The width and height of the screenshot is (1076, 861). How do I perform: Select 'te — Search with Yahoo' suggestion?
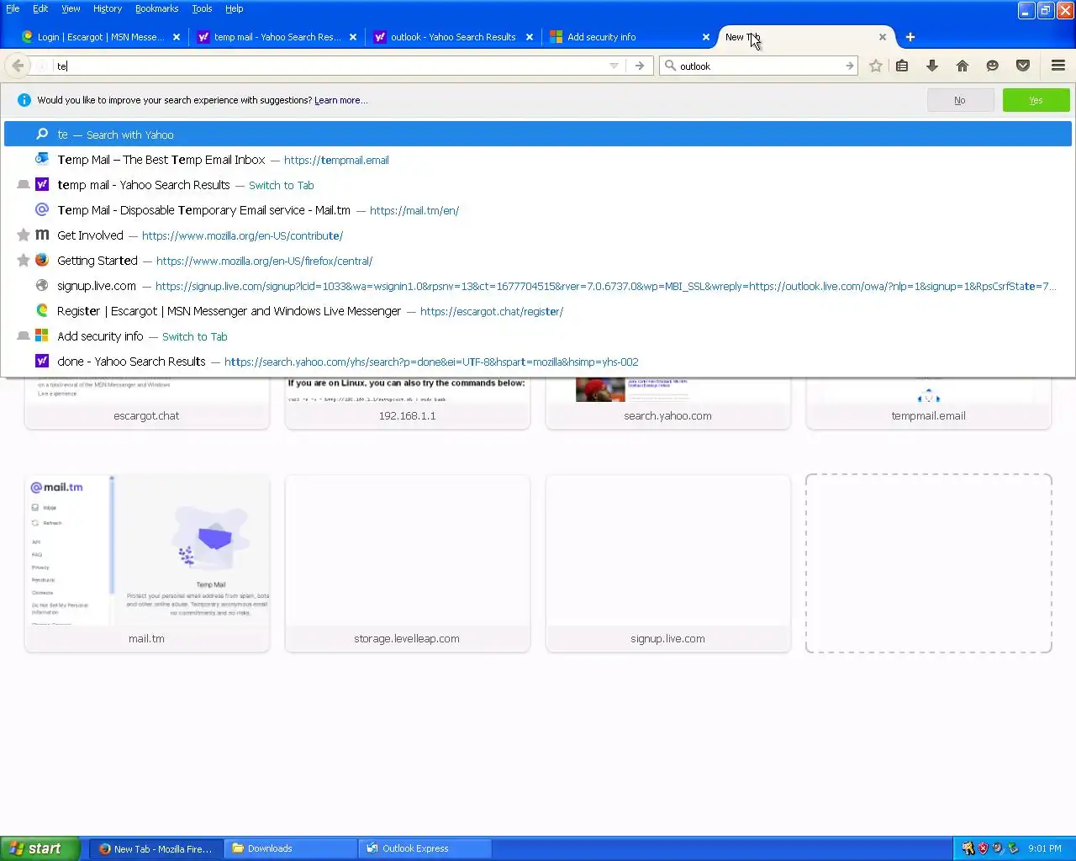tap(538, 135)
